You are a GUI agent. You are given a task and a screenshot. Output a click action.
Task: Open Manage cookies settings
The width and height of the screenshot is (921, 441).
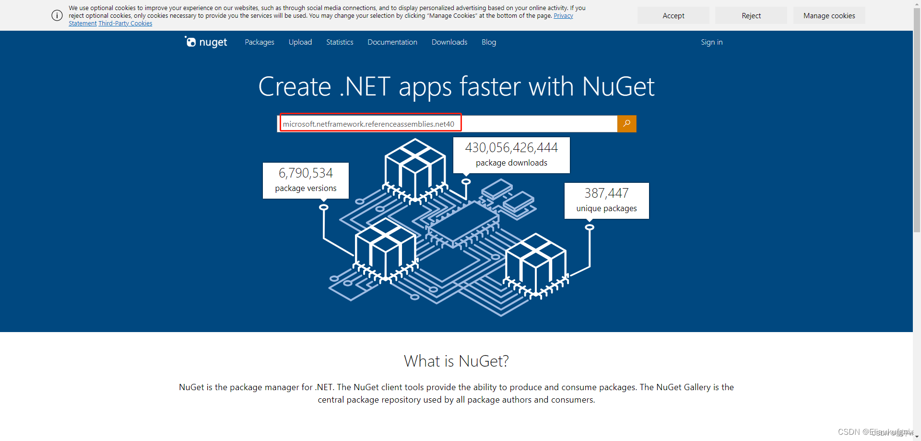pos(829,15)
